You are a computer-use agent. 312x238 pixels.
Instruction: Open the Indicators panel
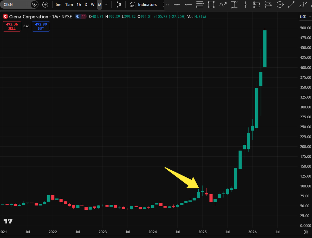click(143, 4)
